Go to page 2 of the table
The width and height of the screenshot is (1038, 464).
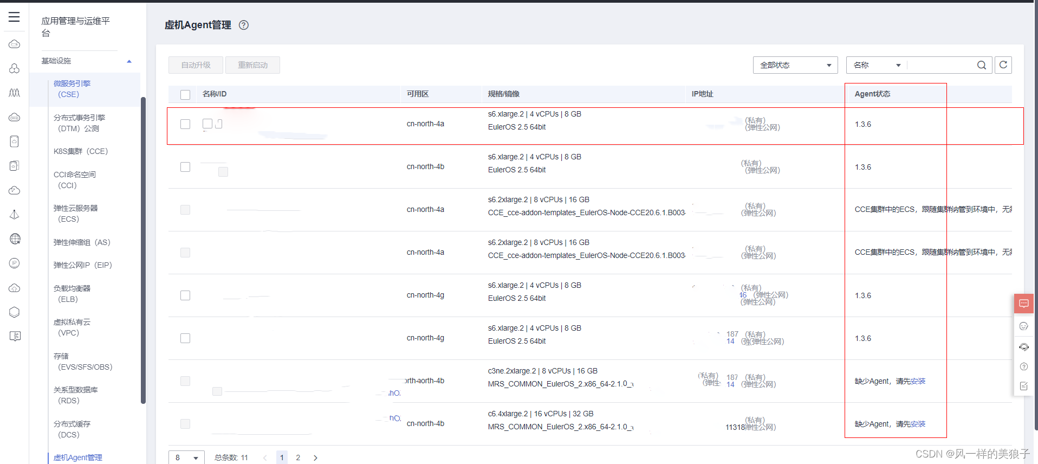pyautogui.click(x=298, y=457)
